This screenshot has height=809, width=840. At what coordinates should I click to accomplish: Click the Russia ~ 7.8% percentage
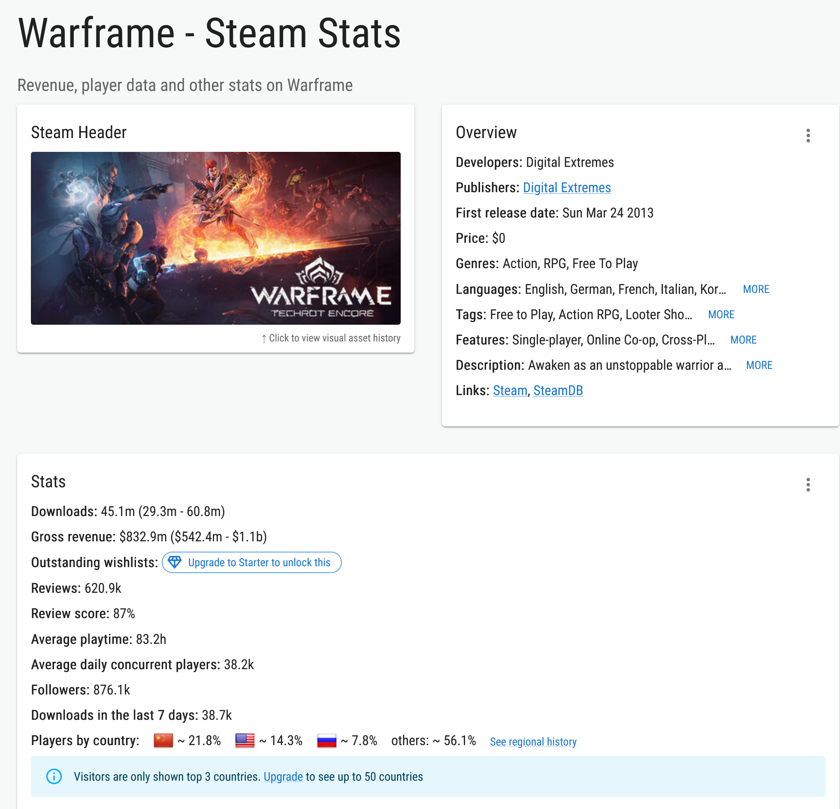click(359, 740)
